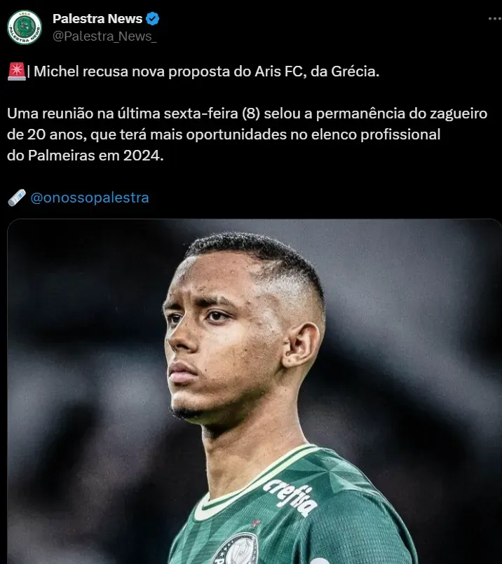Open the @onossopalestra mention link
Image resolution: width=502 pixels, height=564 pixels.
[x=90, y=198]
